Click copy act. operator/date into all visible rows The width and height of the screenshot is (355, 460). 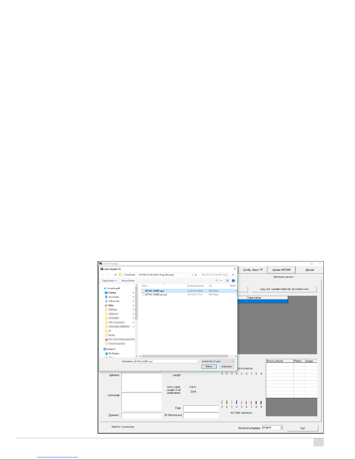point(284,289)
